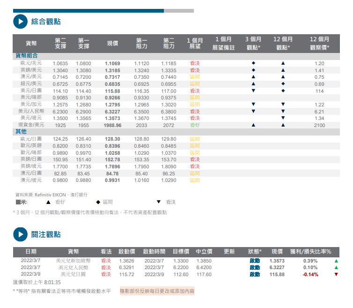353x308 pixels.
Task: Click the 3-month up triangle in 紐元/美元 row
Action: 253,83
